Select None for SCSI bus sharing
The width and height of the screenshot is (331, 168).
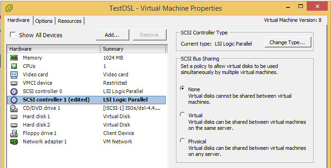pyautogui.click(x=183, y=88)
